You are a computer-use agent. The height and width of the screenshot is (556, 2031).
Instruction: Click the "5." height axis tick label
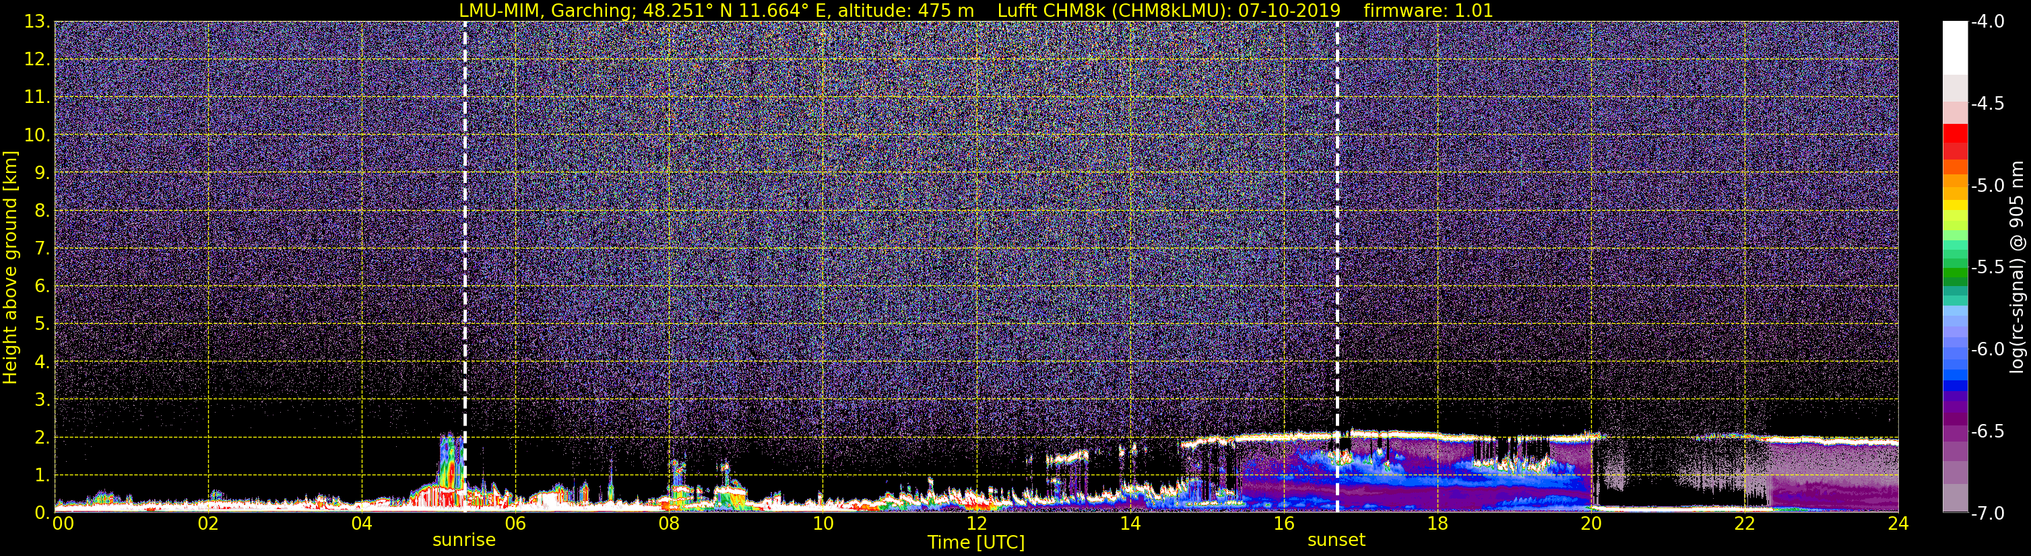pos(42,324)
